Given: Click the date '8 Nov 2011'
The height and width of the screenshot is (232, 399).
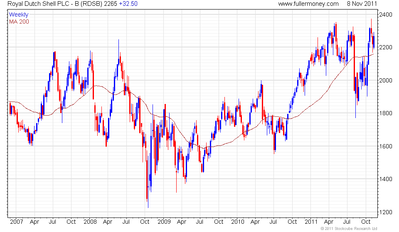Looking at the screenshot, I should (x=362, y=4).
